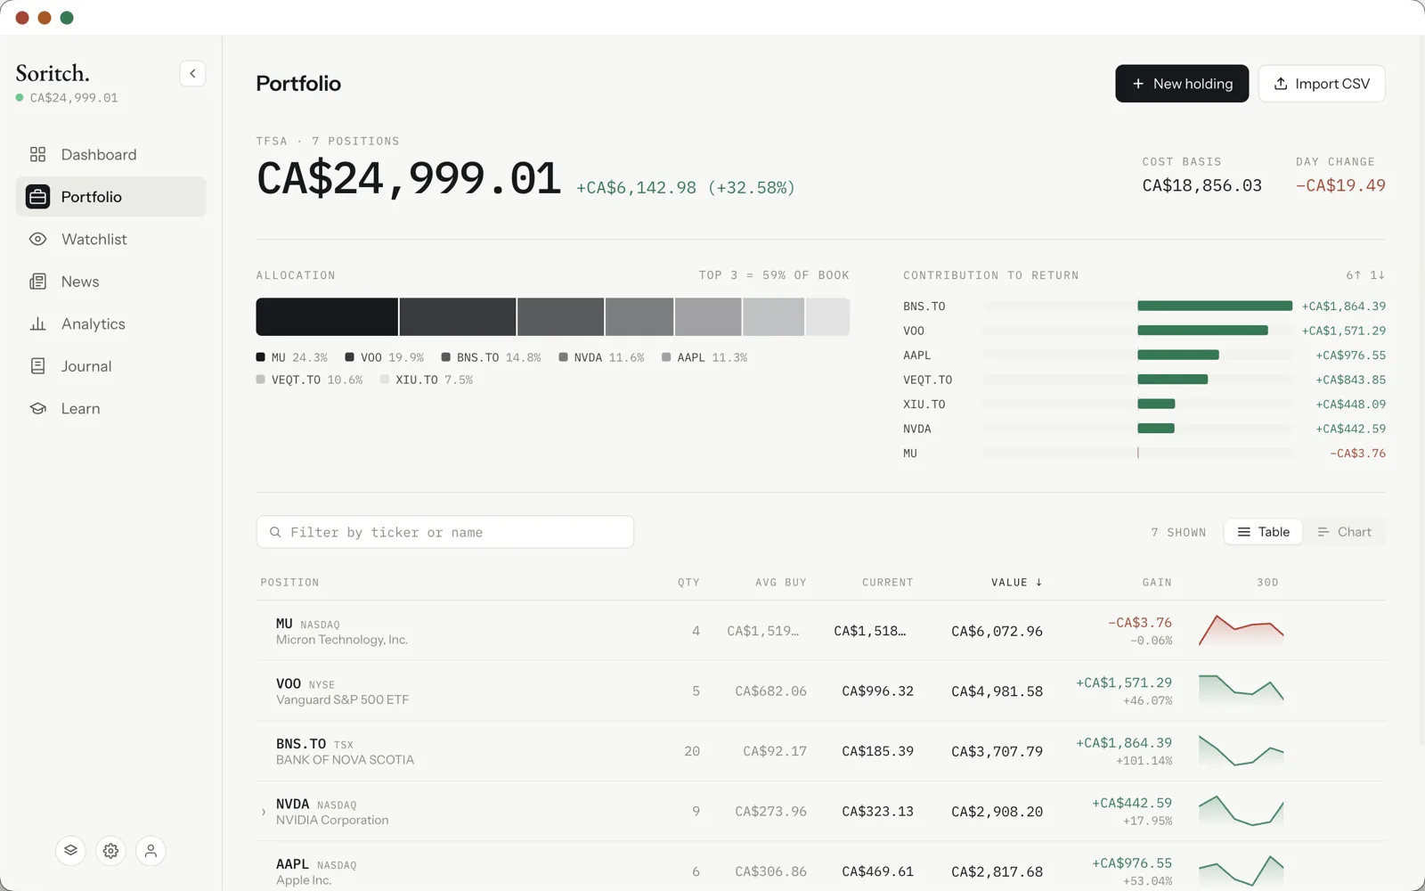
Task: Open Analytics in the sidebar
Action: coord(110,324)
